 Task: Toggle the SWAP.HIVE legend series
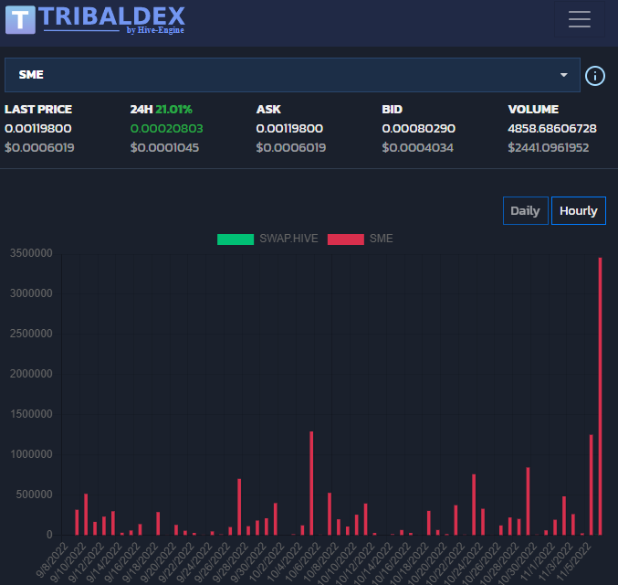(267, 239)
